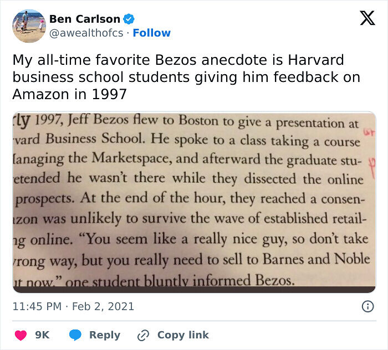This screenshot has width=388, height=350.
Task: Click the blue verified badge
Action: coord(129,19)
